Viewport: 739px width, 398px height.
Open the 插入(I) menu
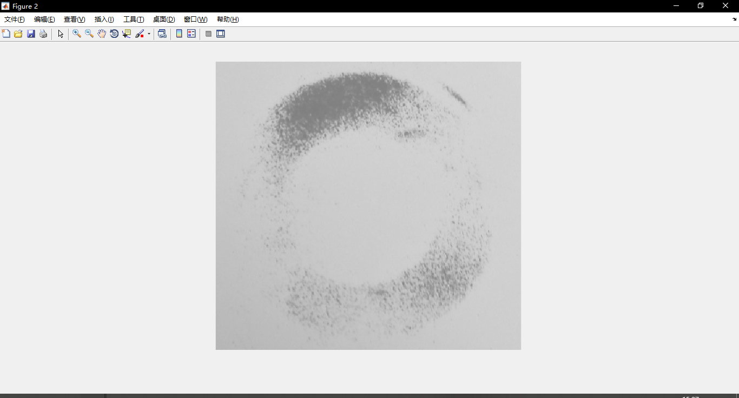(x=104, y=19)
